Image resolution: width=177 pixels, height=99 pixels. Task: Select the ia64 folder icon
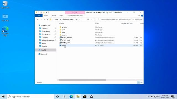click(60, 32)
